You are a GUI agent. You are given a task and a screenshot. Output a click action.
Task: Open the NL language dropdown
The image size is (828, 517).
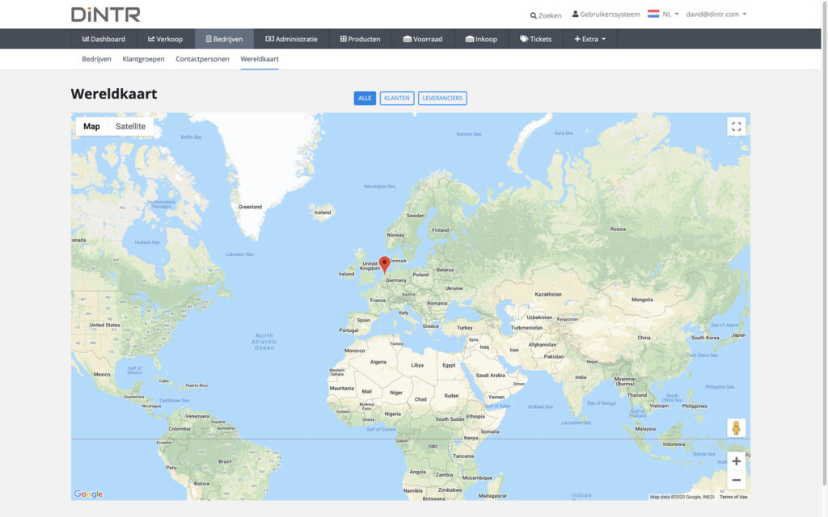click(x=670, y=15)
